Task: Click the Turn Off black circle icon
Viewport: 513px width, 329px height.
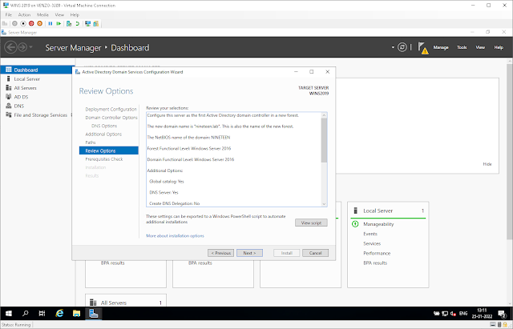Action: [23, 23]
